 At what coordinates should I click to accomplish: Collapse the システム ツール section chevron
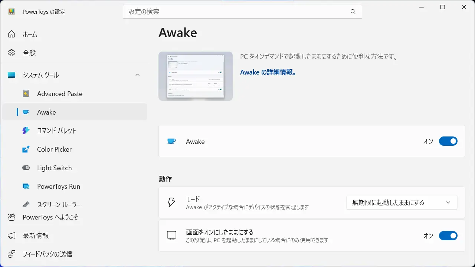pos(138,75)
